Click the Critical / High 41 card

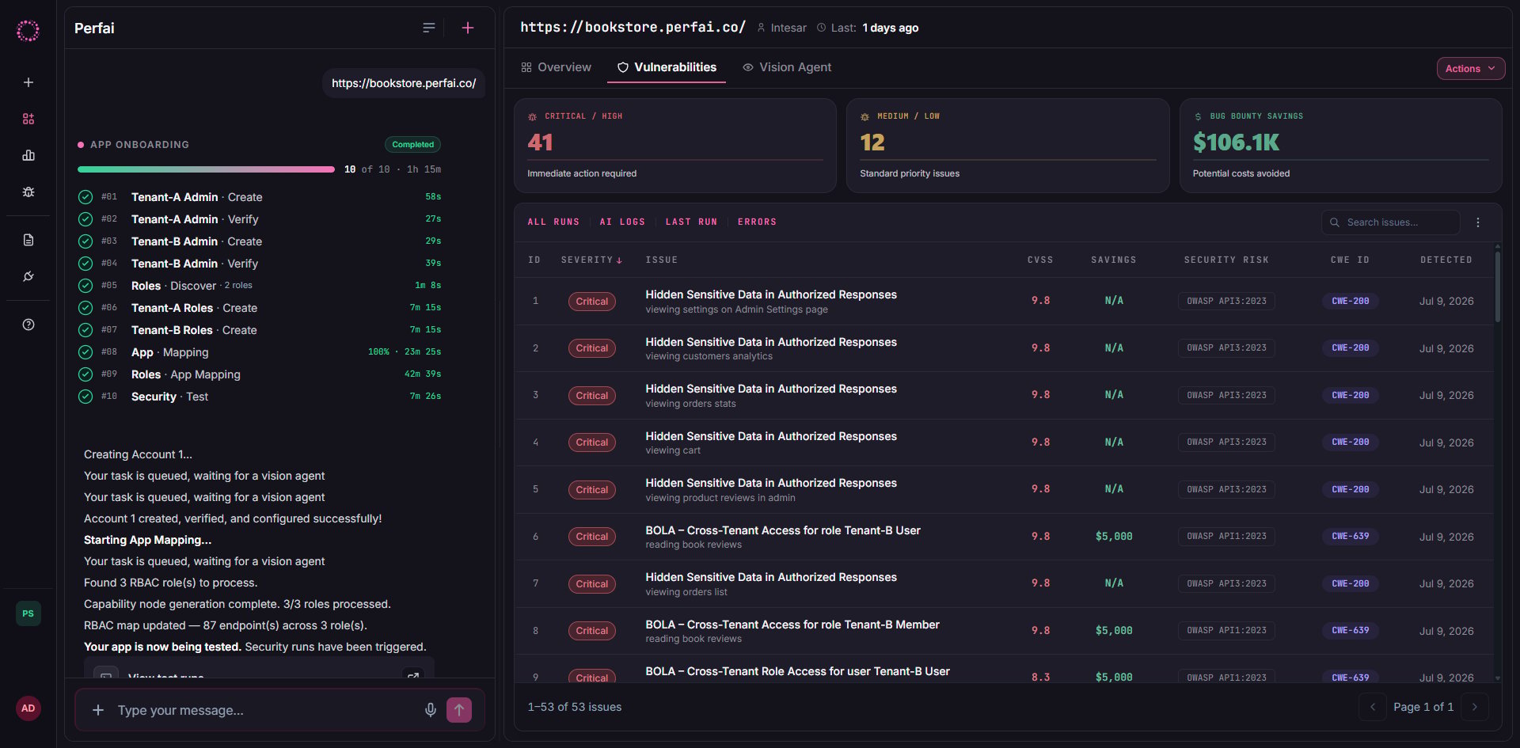pyautogui.click(x=675, y=146)
